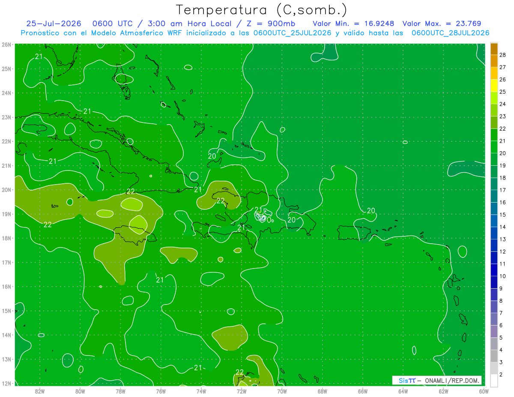Click the longitude label "72W"
The image size is (514, 397).
pyautogui.click(x=241, y=391)
